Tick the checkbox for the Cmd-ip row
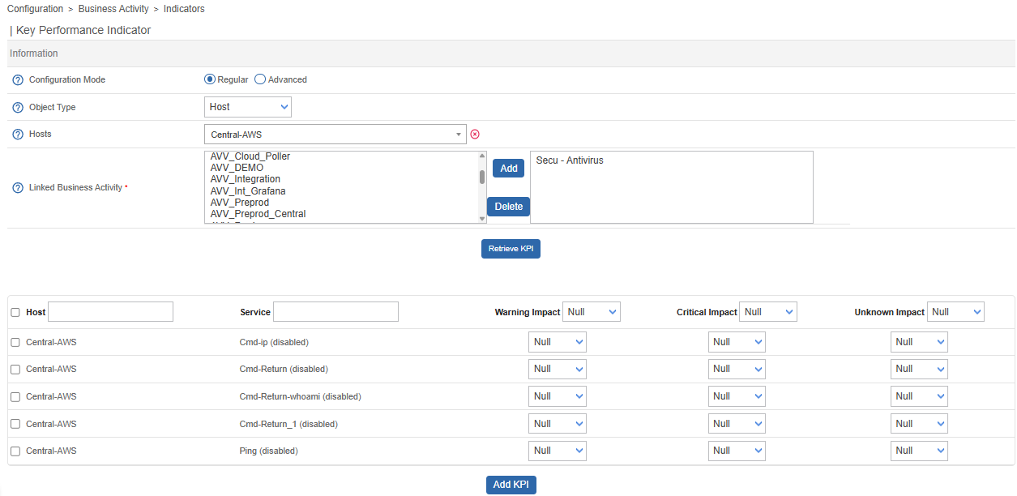1017x496 pixels. click(15, 343)
